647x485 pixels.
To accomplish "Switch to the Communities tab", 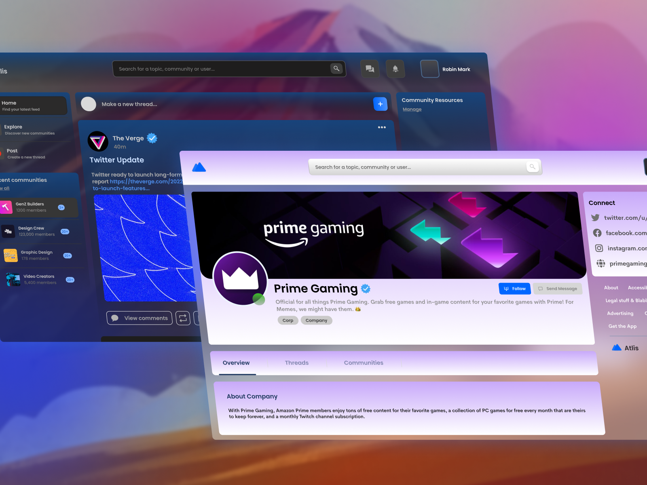I will tap(364, 363).
